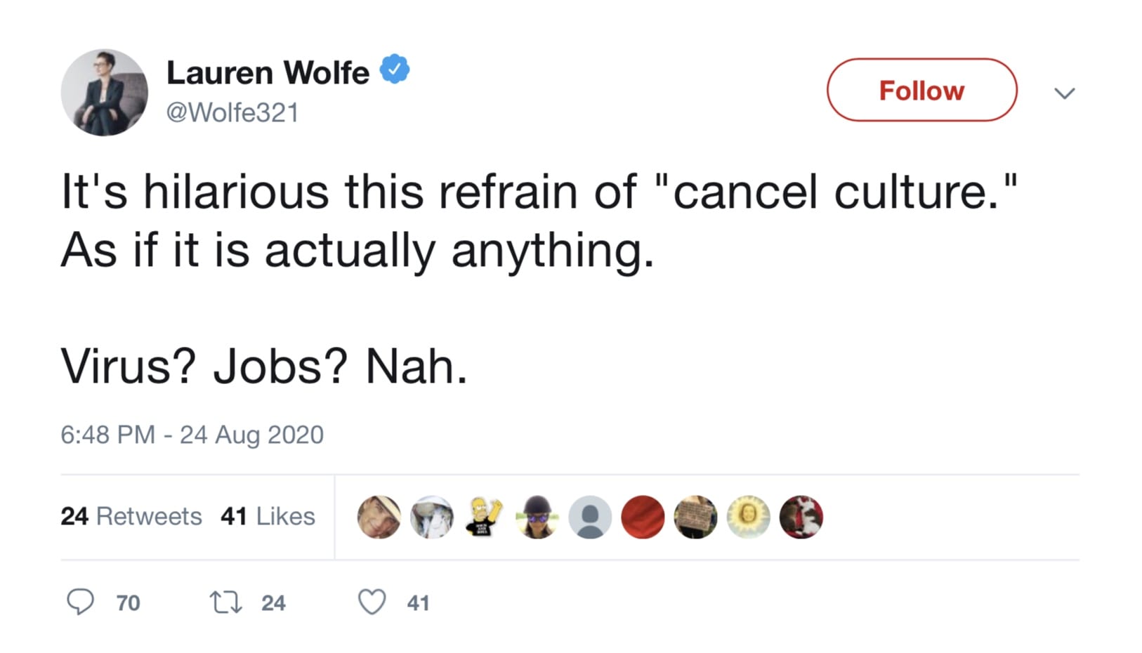Open the sun face liker avatar
Screen dimensions: 1142x653
click(x=748, y=517)
